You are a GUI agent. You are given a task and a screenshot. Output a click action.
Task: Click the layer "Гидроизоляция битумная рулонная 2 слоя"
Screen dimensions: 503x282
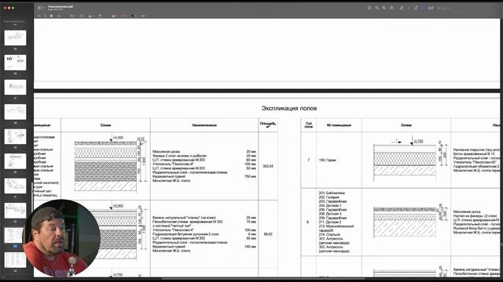(x=185, y=234)
